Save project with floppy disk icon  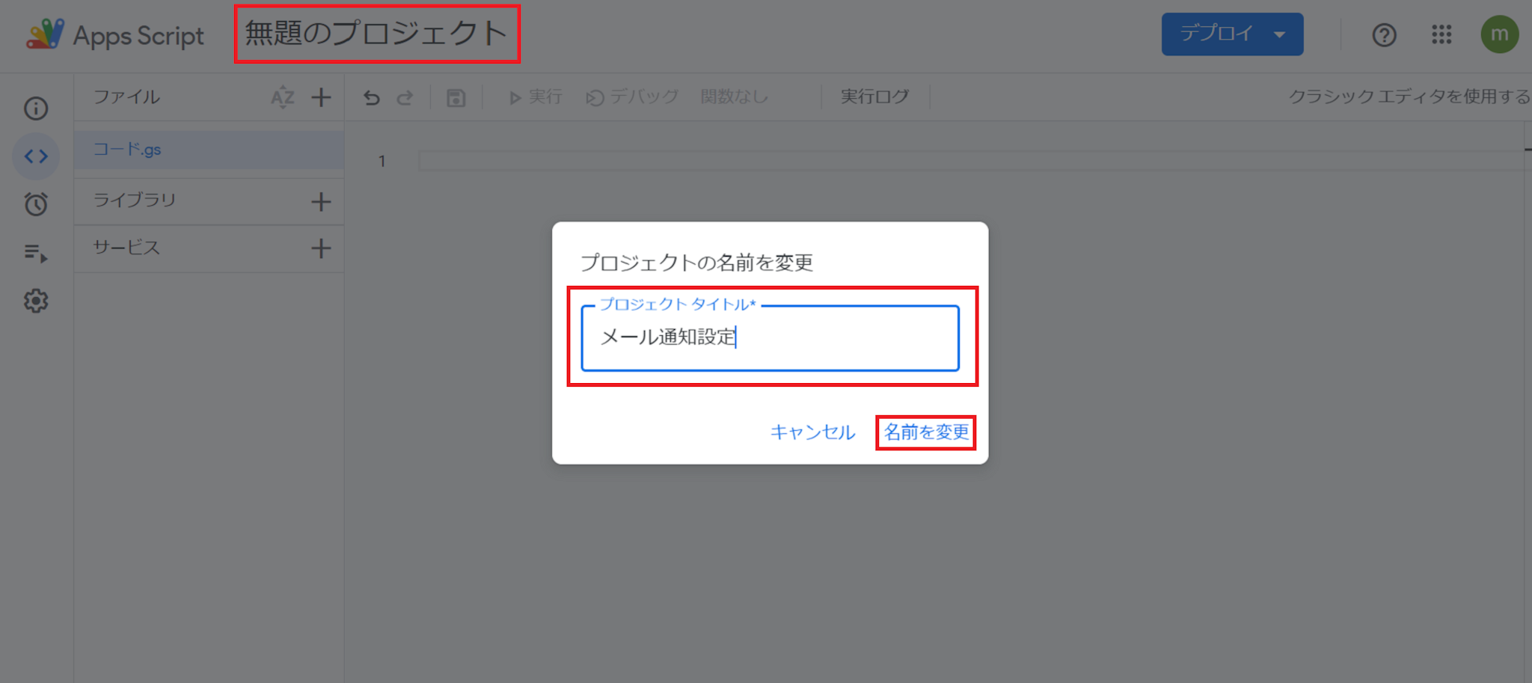pos(456,97)
